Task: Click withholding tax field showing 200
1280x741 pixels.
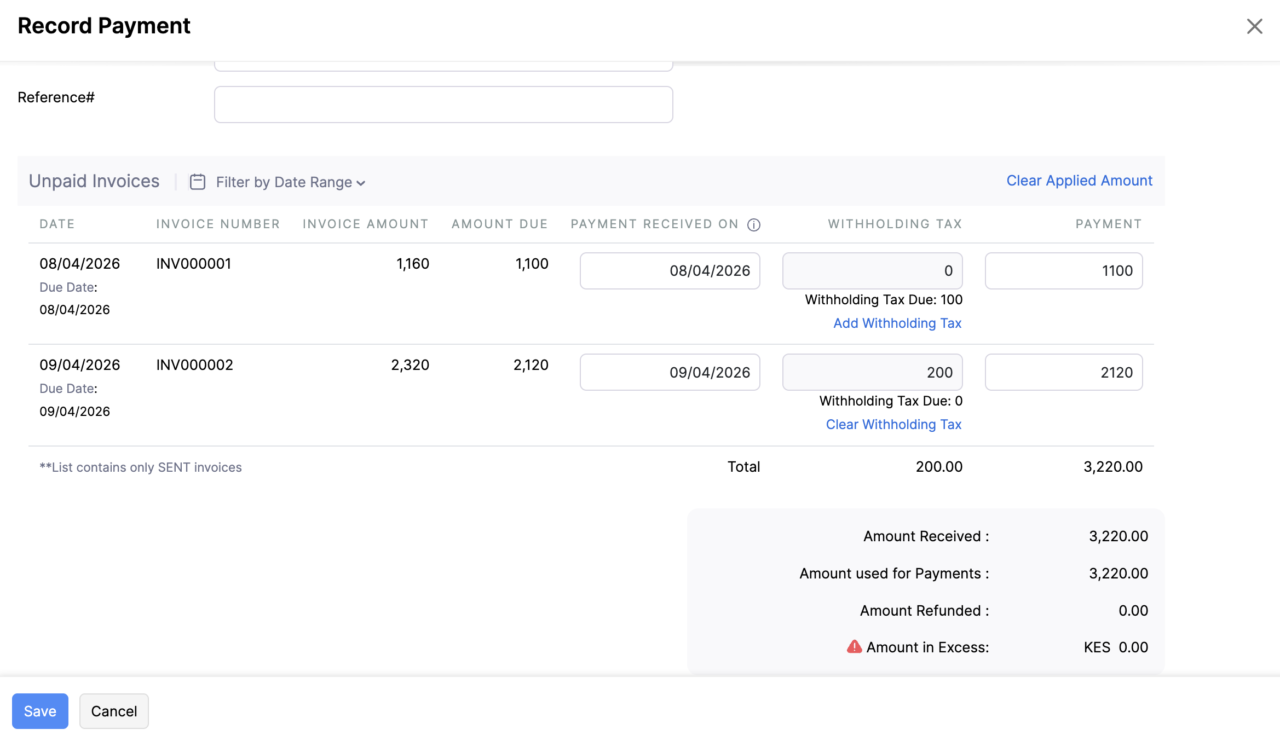Action: [873, 372]
